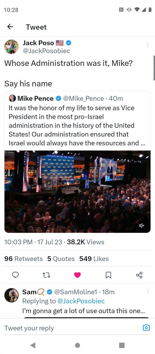Open the Share icon for this tweet

[139, 275]
